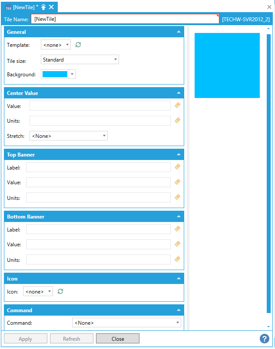
Task: Click tag icon next to Top Banner Value
Action: [x=177, y=182]
